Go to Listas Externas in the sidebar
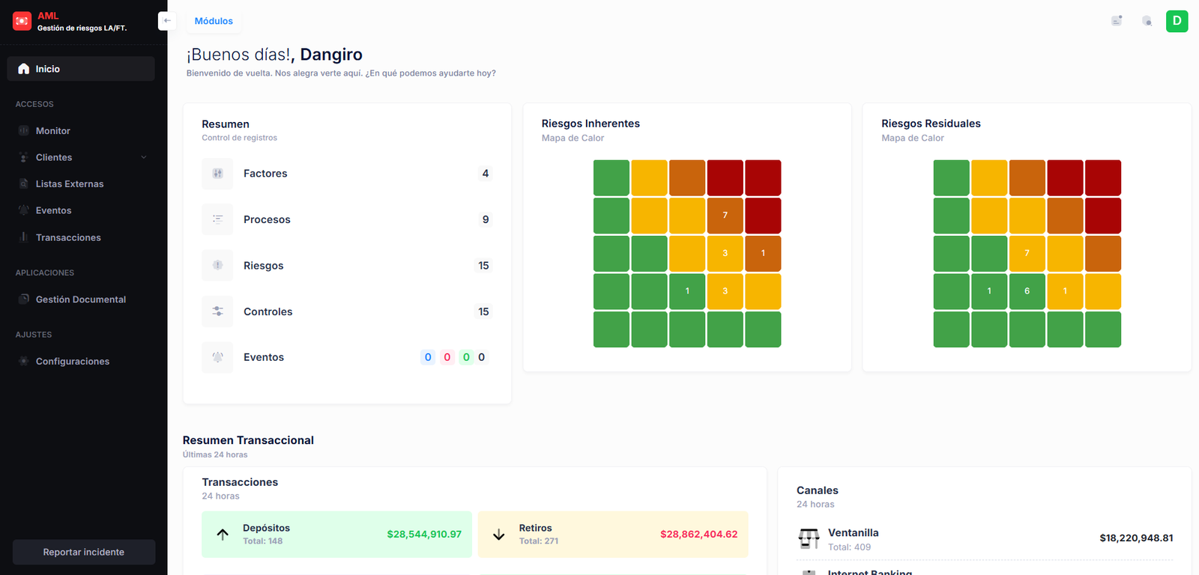 (x=69, y=184)
